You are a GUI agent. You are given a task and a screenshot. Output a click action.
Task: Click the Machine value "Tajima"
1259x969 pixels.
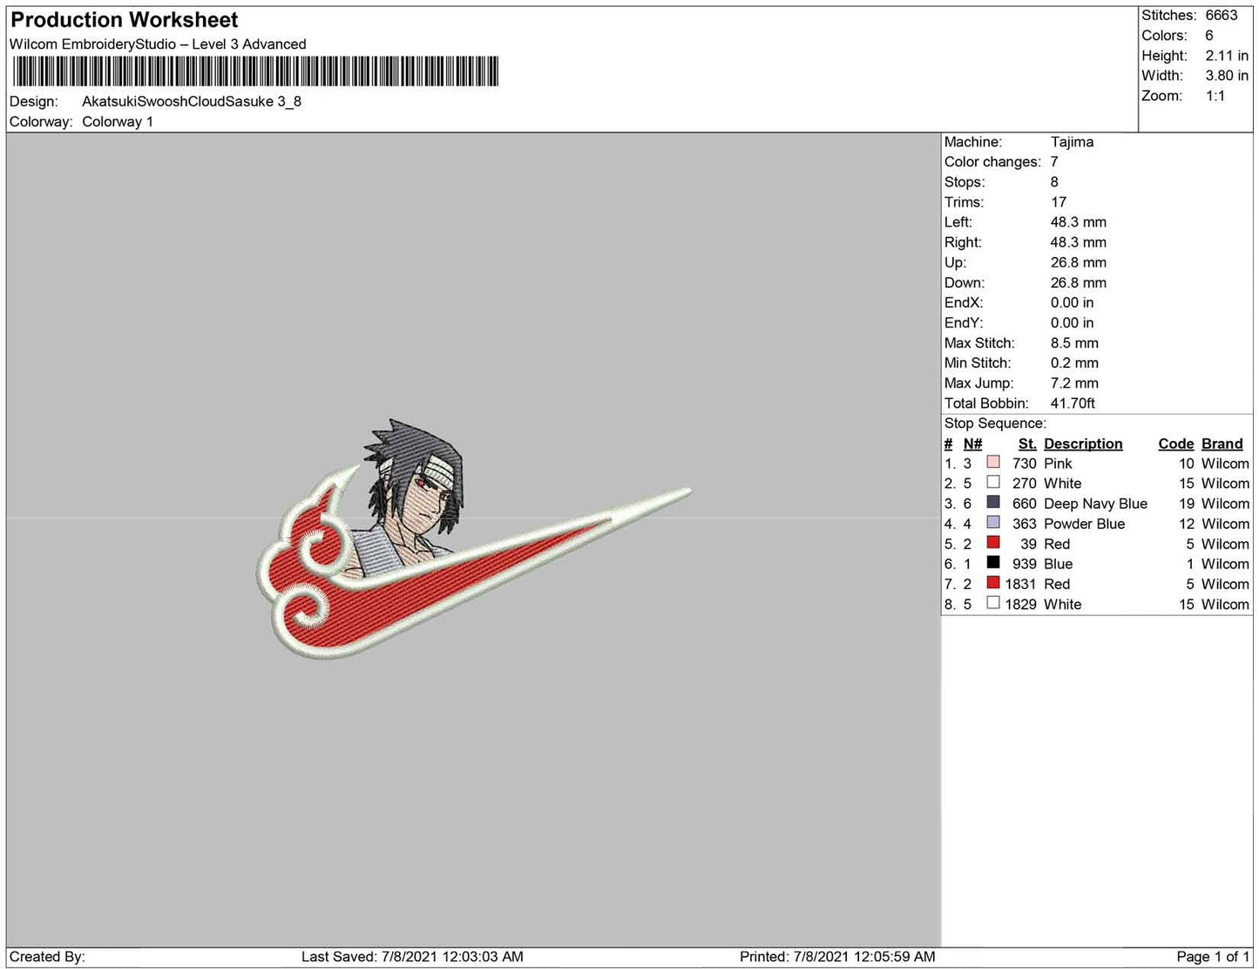click(x=1072, y=141)
